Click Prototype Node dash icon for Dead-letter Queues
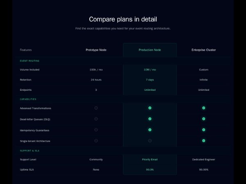246x184 pixels. pos(96,119)
